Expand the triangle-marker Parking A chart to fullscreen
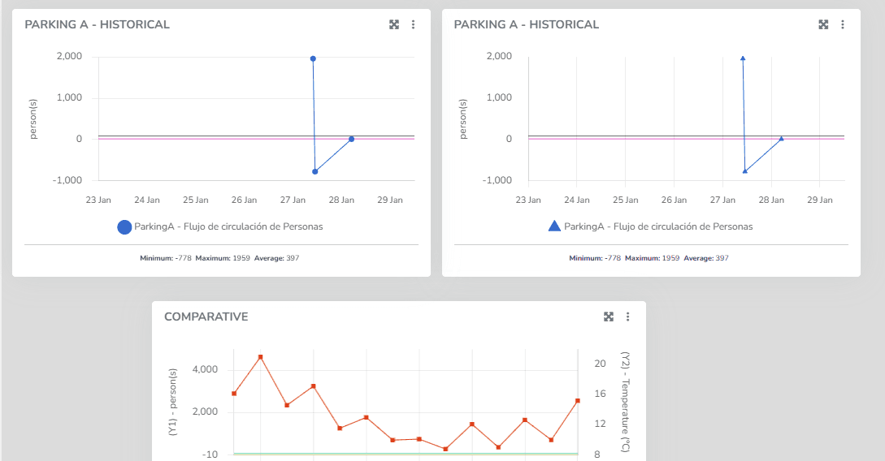885x461 pixels. point(823,24)
